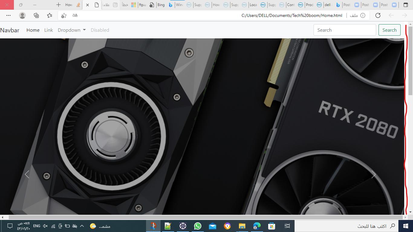Check the battery status icon
Image resolution: width=413 pixels, height=232 pixels.
(67, 226)
